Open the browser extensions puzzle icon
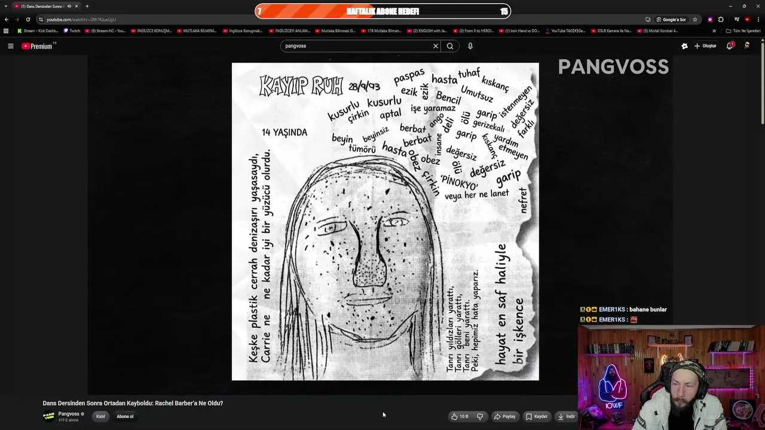This screenshot has width=765, height=430. 721,19
